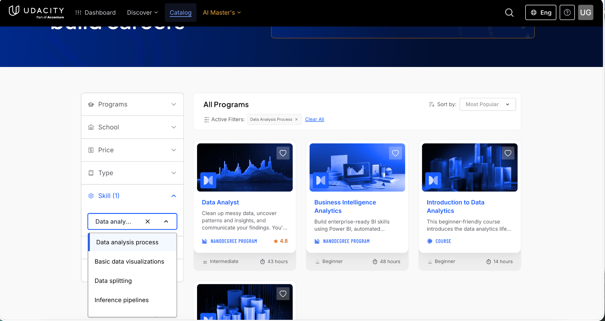The width and height of the screenshot is (605, 321).
Task: Click the star rating 4.8 icon
Action: coord(276,241)
